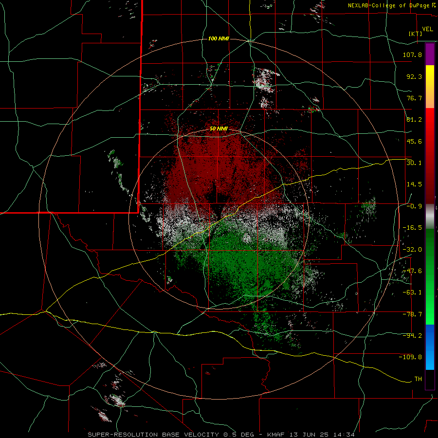This screenshot has height=438, width=438.
Task: Click the blue segment of the velocity color bar
Action: (x=430, y=347)
